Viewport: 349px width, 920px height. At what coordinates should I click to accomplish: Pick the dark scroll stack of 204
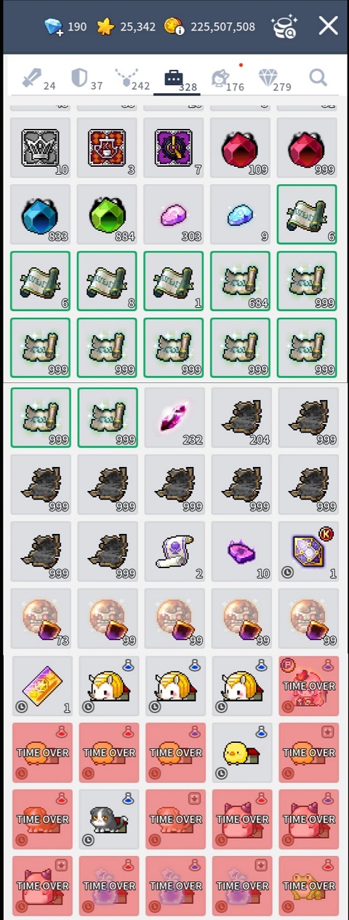click(x=241, y=417)
